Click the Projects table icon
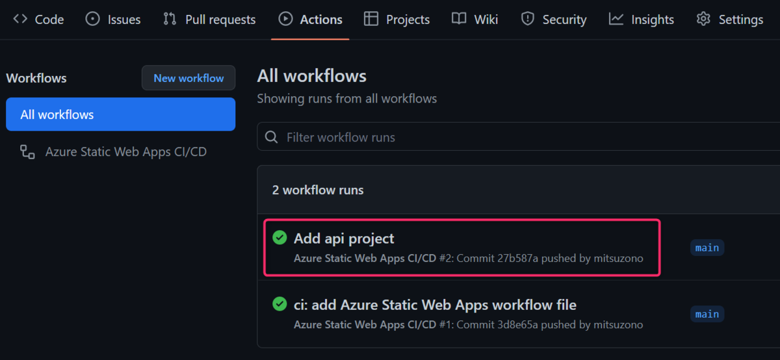 click(x=371, y=19)
